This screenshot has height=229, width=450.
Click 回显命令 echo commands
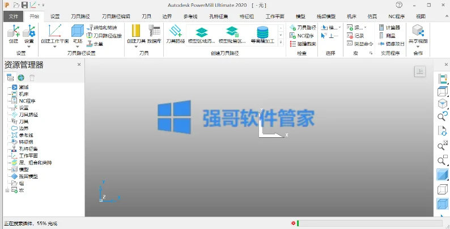(360, 44)
